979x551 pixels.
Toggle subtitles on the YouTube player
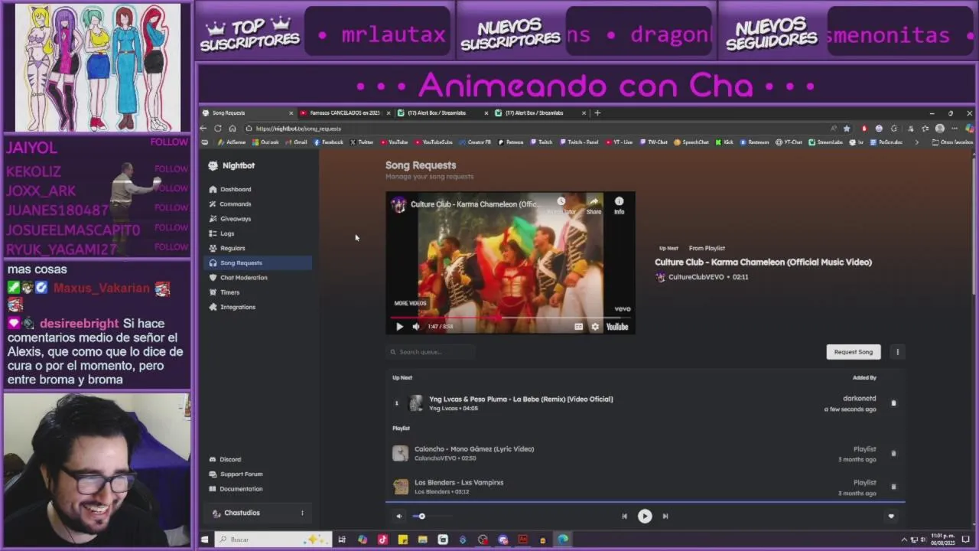[579, 327]
